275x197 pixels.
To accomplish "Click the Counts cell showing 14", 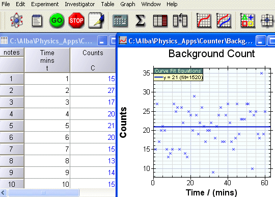I will click(x=93, y=173).
